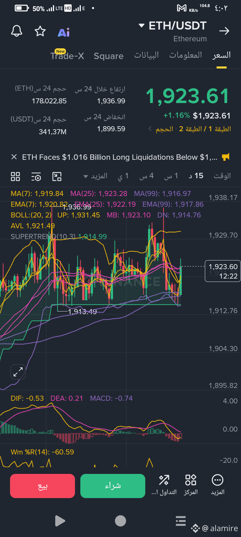The image size is (241, 537).
Task: Open the AI assistant icon
Action: coord(64,32)
